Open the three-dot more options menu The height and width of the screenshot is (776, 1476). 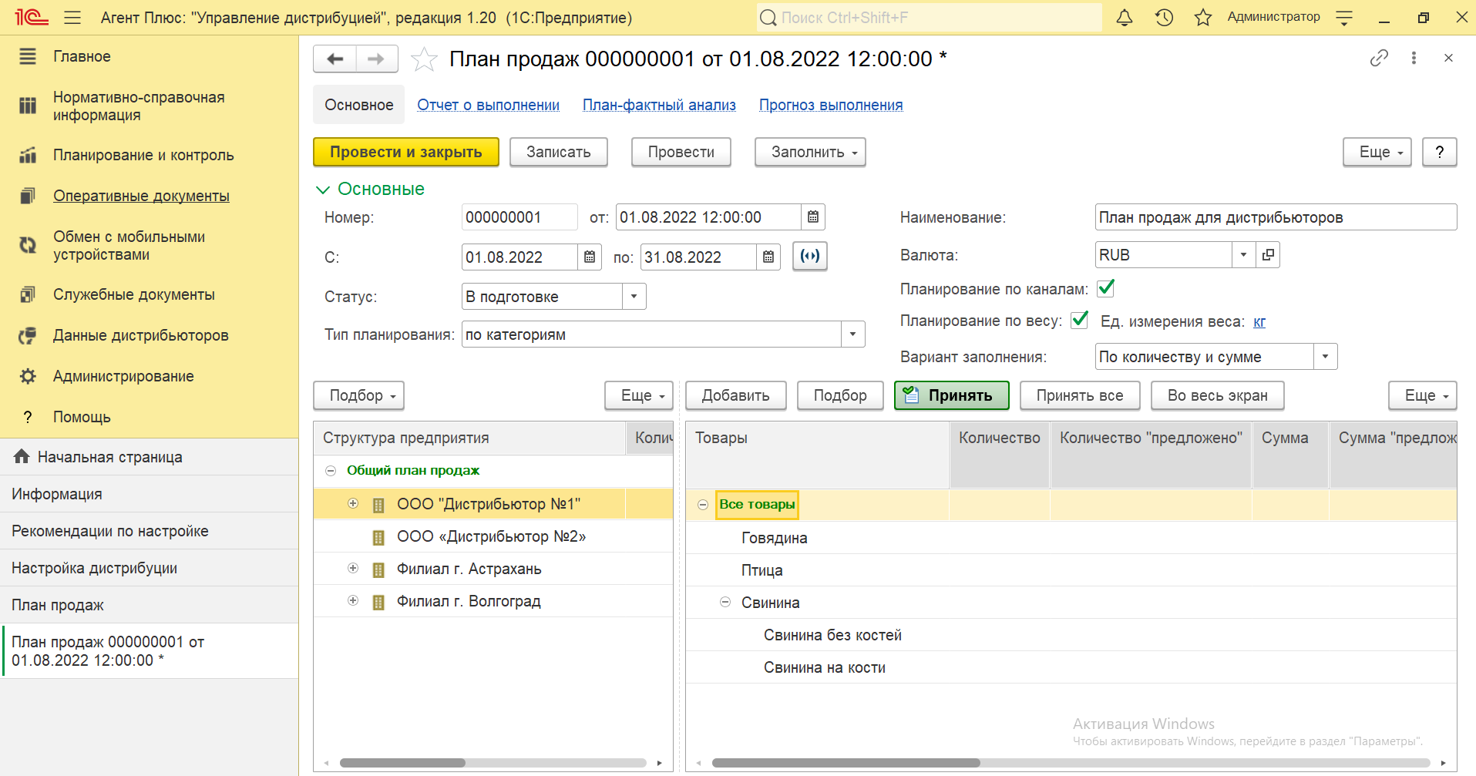(1414, 58)
